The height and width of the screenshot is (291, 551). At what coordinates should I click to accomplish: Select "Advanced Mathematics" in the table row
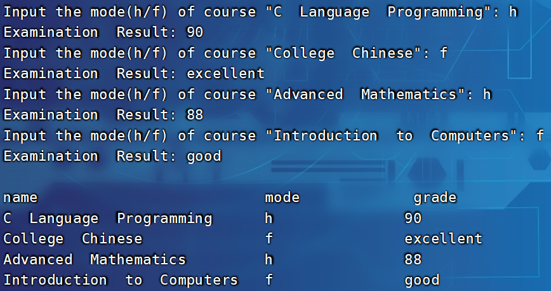95,259
